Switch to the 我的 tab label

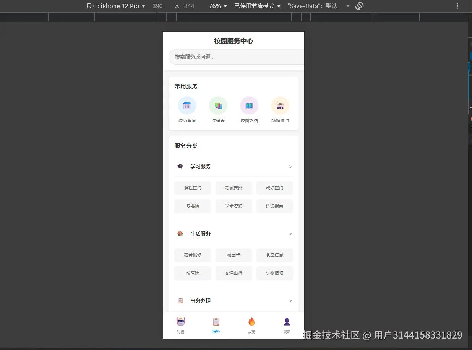287,332
